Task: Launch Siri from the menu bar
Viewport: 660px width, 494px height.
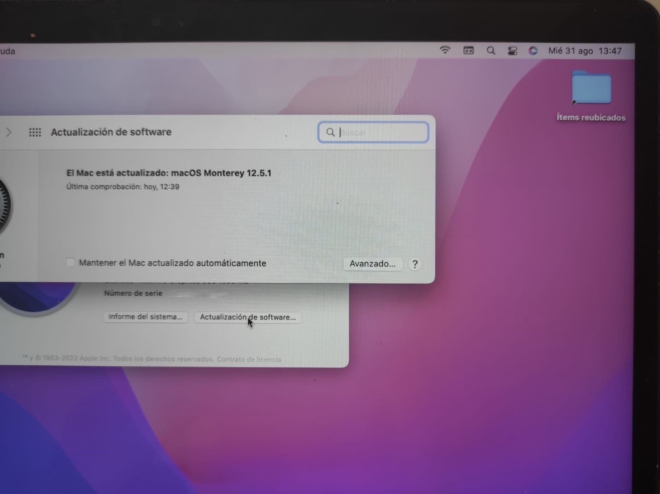Action: click(x=533, y=51)
